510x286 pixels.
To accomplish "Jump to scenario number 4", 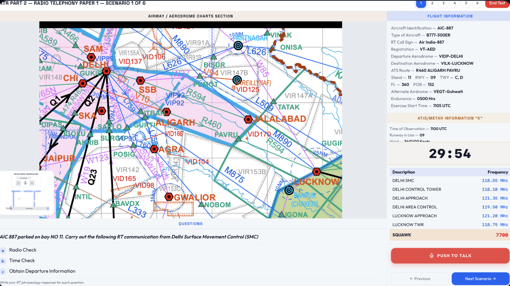I will pyautogui.click(x=454, y=4).
